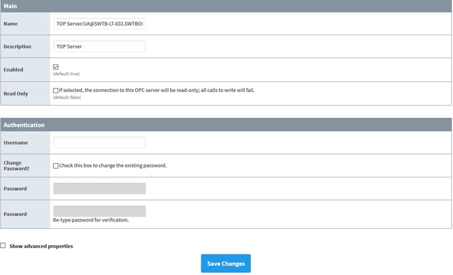Focus the Username input field
The height and width of the screenshot is (275, 453).
[99, 143]
